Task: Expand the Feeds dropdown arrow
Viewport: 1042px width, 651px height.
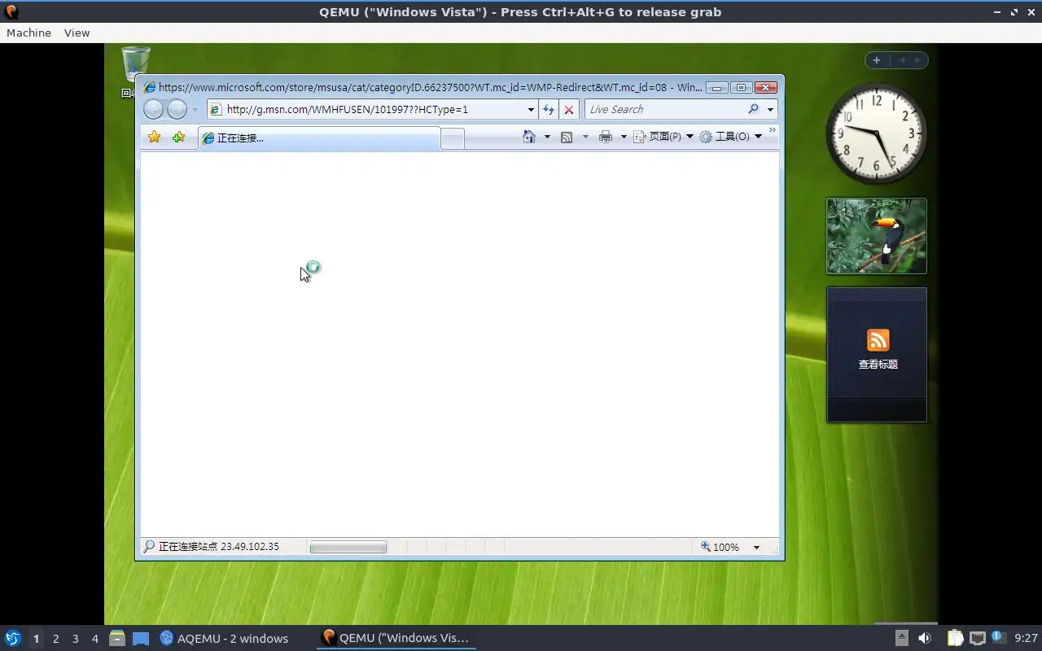Action: tap(585, 137)
